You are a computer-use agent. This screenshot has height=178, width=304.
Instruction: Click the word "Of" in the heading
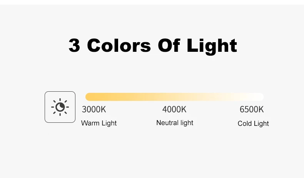[x=169, y=45]
